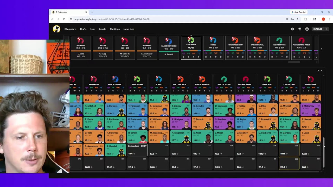The height and width of the screenshot is (187, 333).
Task: Click the vertical scrollbar of draft board
Action: 324,152
